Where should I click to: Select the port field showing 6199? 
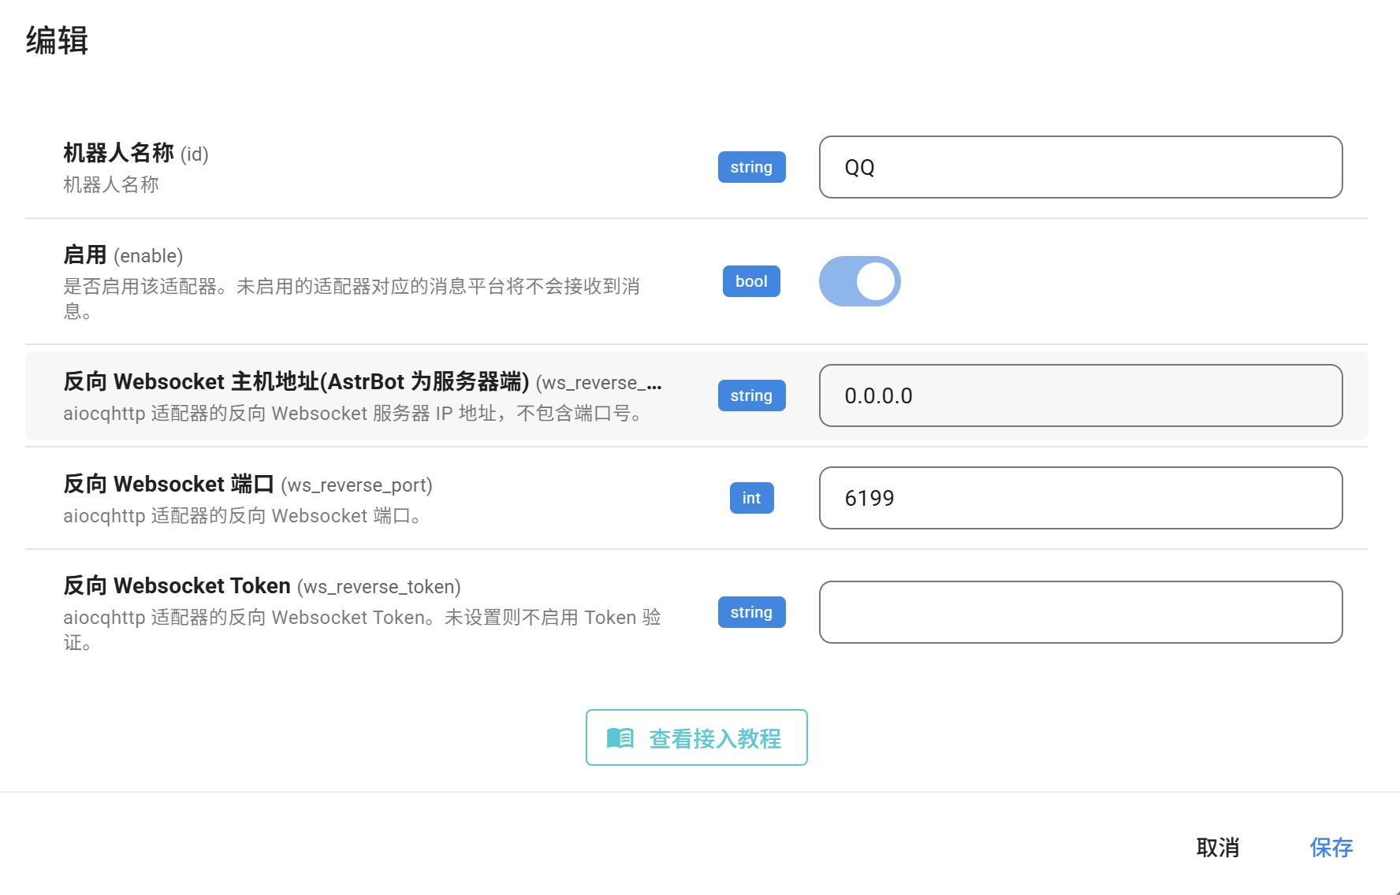click(x=1080, y=498)
